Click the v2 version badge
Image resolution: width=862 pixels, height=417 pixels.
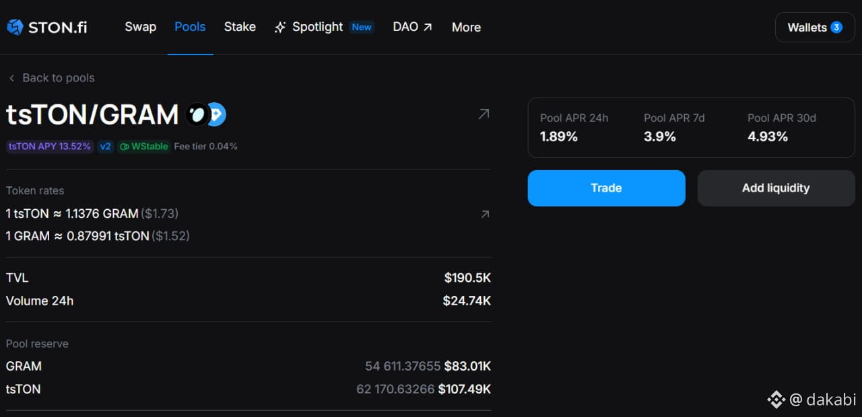106,147
